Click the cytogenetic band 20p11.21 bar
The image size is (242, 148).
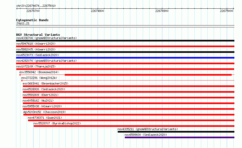[125, 26]
